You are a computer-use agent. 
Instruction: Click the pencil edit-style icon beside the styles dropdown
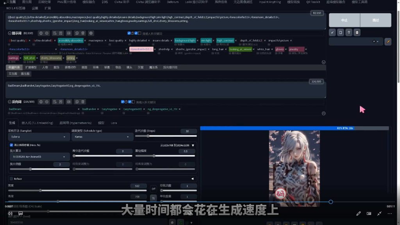[x=388, y=41]
